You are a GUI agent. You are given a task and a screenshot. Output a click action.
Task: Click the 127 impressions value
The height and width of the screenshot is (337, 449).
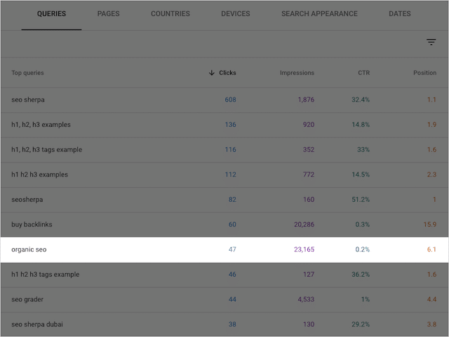pyautogui.click(x=309, y=275)
